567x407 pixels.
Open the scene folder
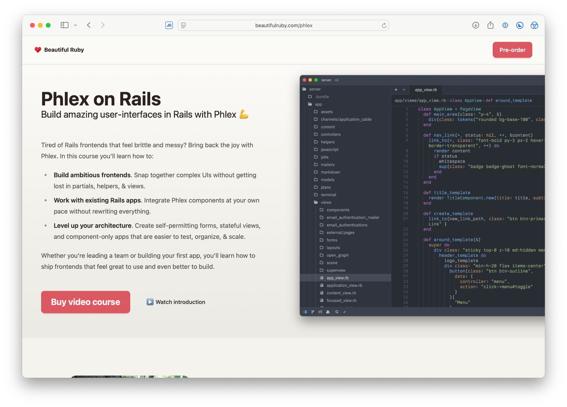[345, 263]
